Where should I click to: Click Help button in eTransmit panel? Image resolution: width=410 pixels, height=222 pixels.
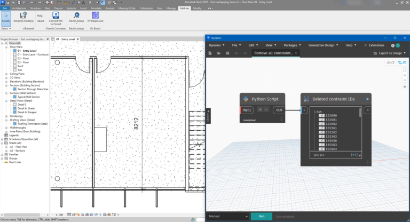40,15
